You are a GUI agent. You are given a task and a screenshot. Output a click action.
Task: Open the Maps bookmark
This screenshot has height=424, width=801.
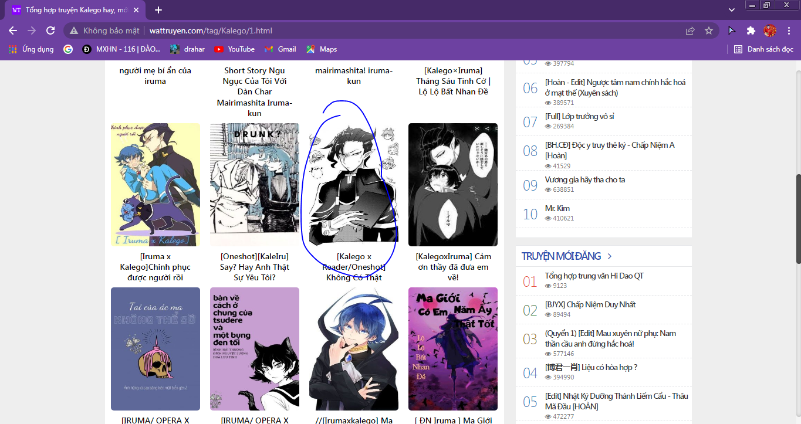click(322, 49)
